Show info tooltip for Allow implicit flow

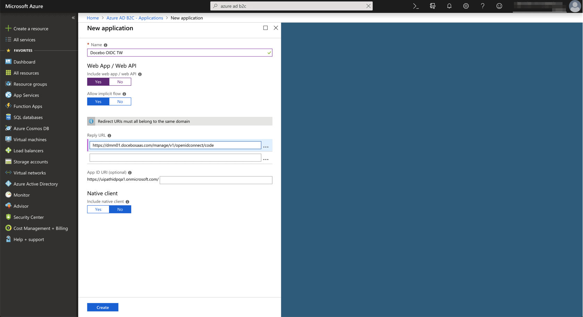coord(124,94)
